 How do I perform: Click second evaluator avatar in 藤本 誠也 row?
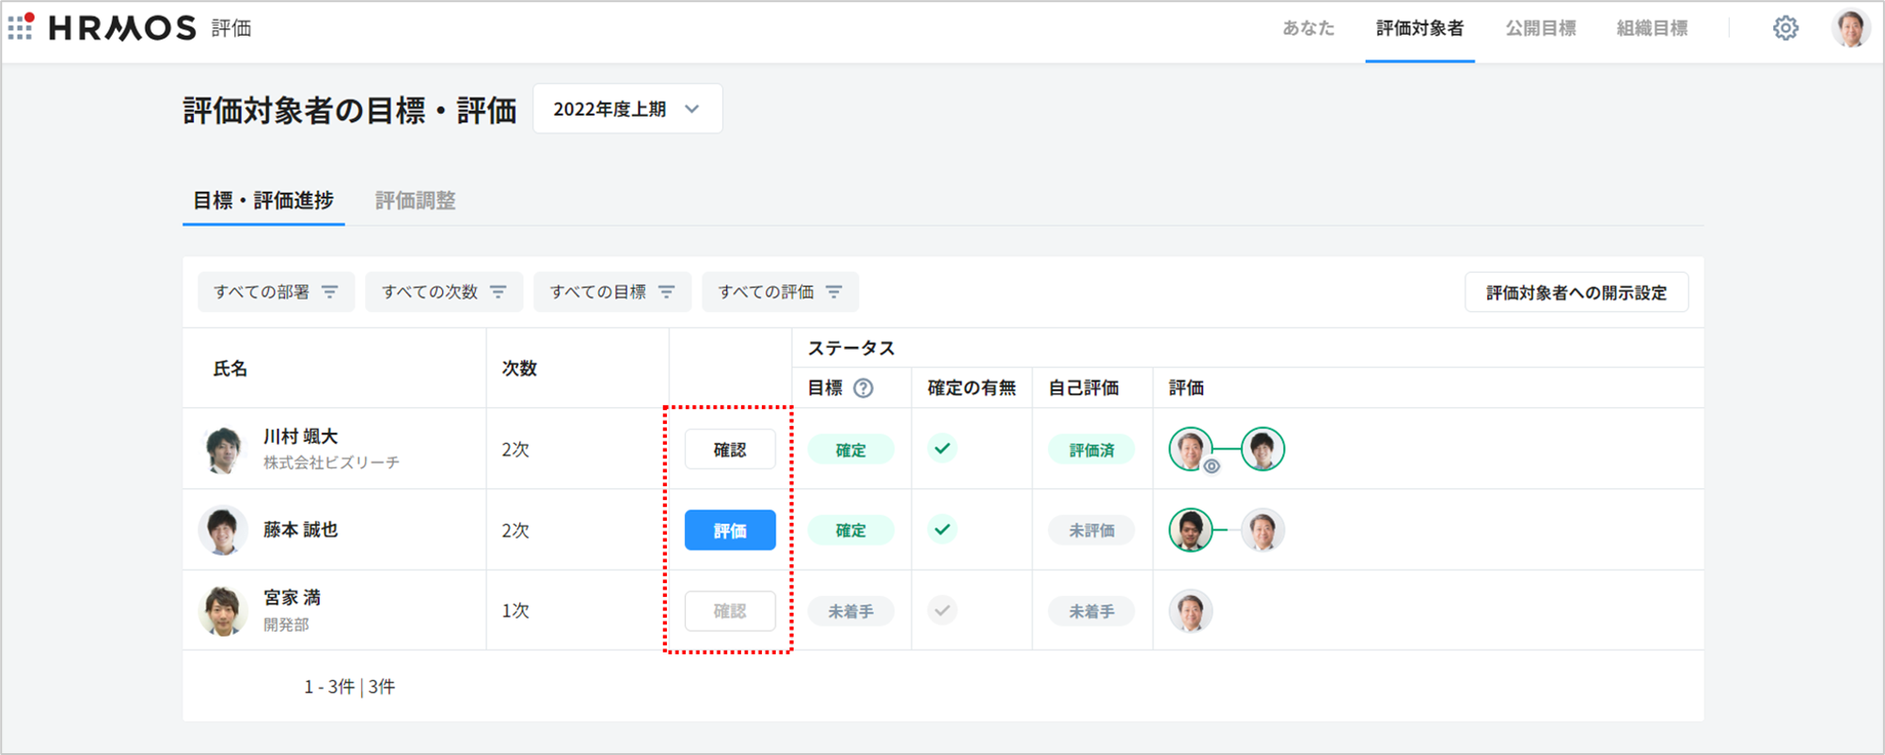point(1261,530)
